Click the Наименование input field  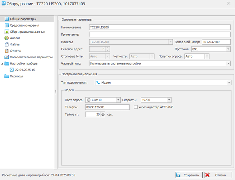160,27
